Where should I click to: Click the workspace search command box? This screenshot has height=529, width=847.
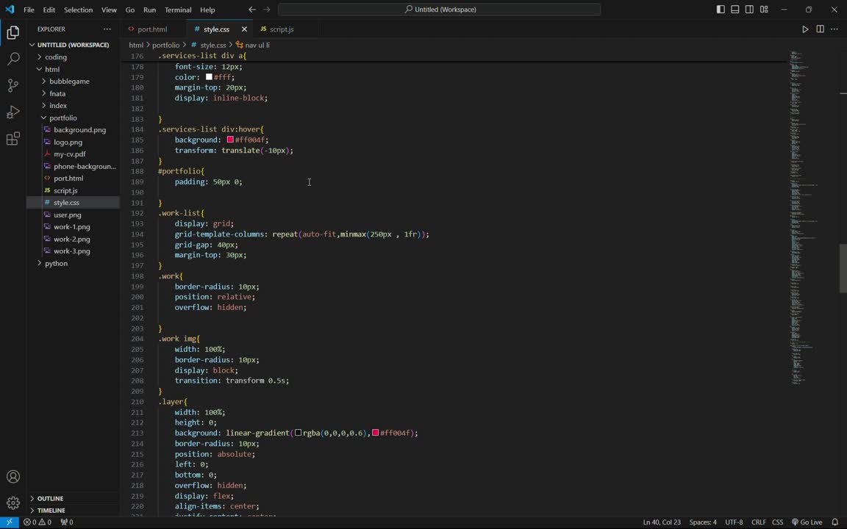click(439, 9)
